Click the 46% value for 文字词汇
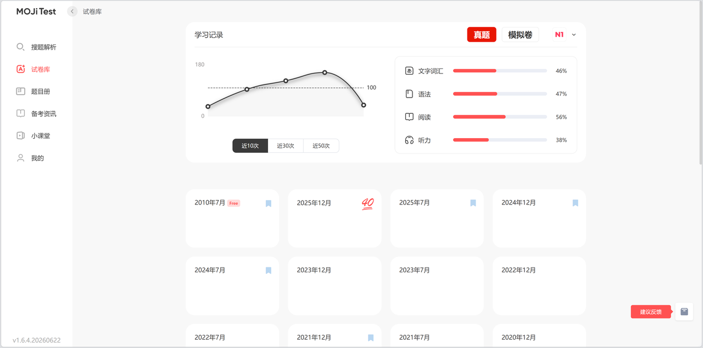Viewport: 703px width, 348px height. (x=561, y=71)
